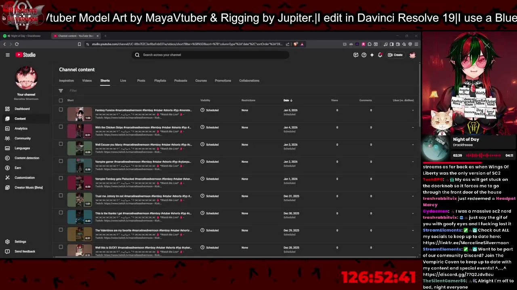
Task: Open the Vampire gamer short title
Action: tap(143, 162)
